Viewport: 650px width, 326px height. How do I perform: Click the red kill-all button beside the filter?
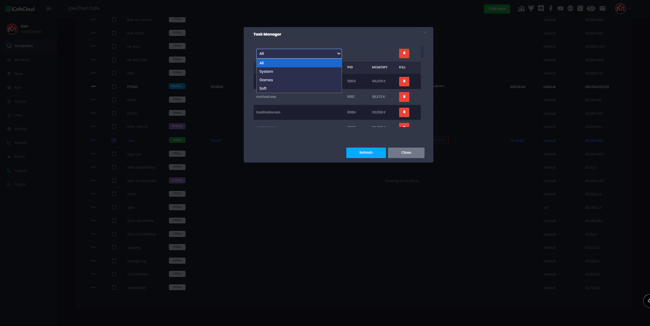[x=404, y=53]
